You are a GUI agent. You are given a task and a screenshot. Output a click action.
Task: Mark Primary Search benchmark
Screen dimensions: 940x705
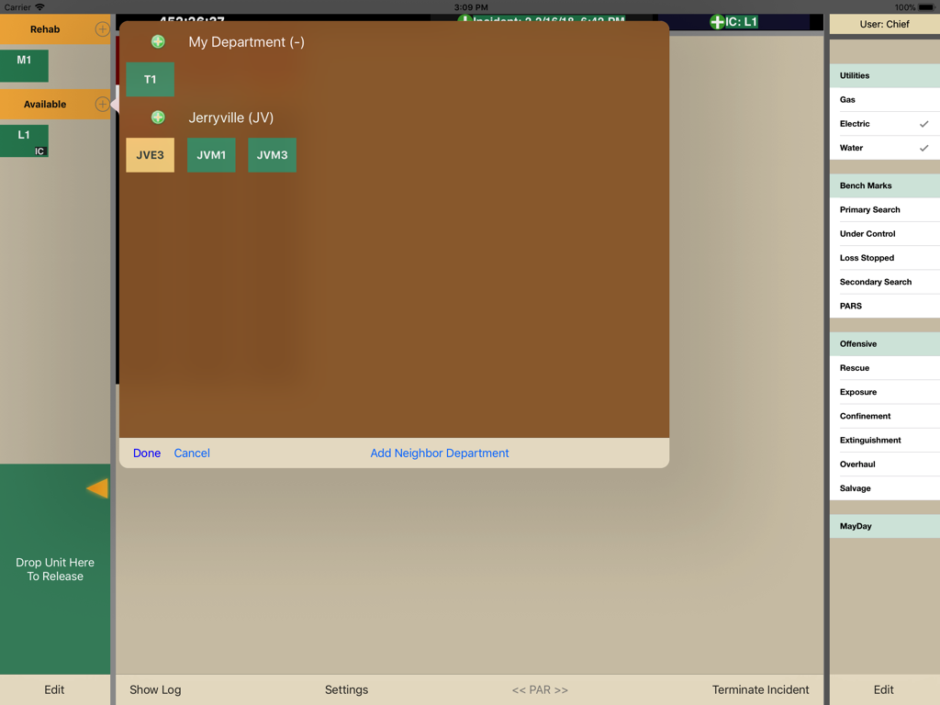[884, 210]
